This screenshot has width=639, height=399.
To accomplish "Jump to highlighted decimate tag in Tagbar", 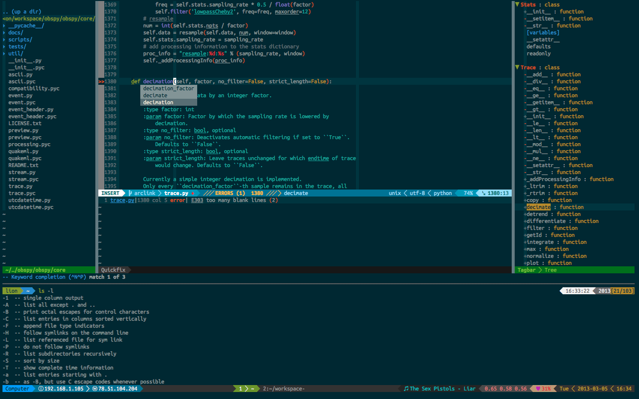I will point(539,207).
